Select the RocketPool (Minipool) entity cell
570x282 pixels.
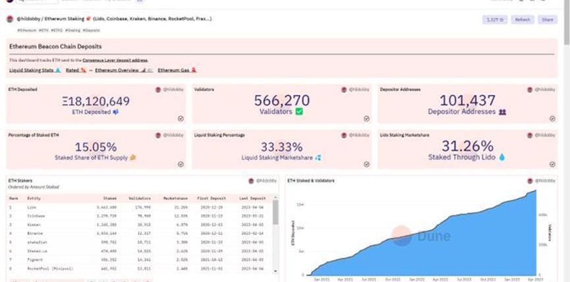pos(50,268)
